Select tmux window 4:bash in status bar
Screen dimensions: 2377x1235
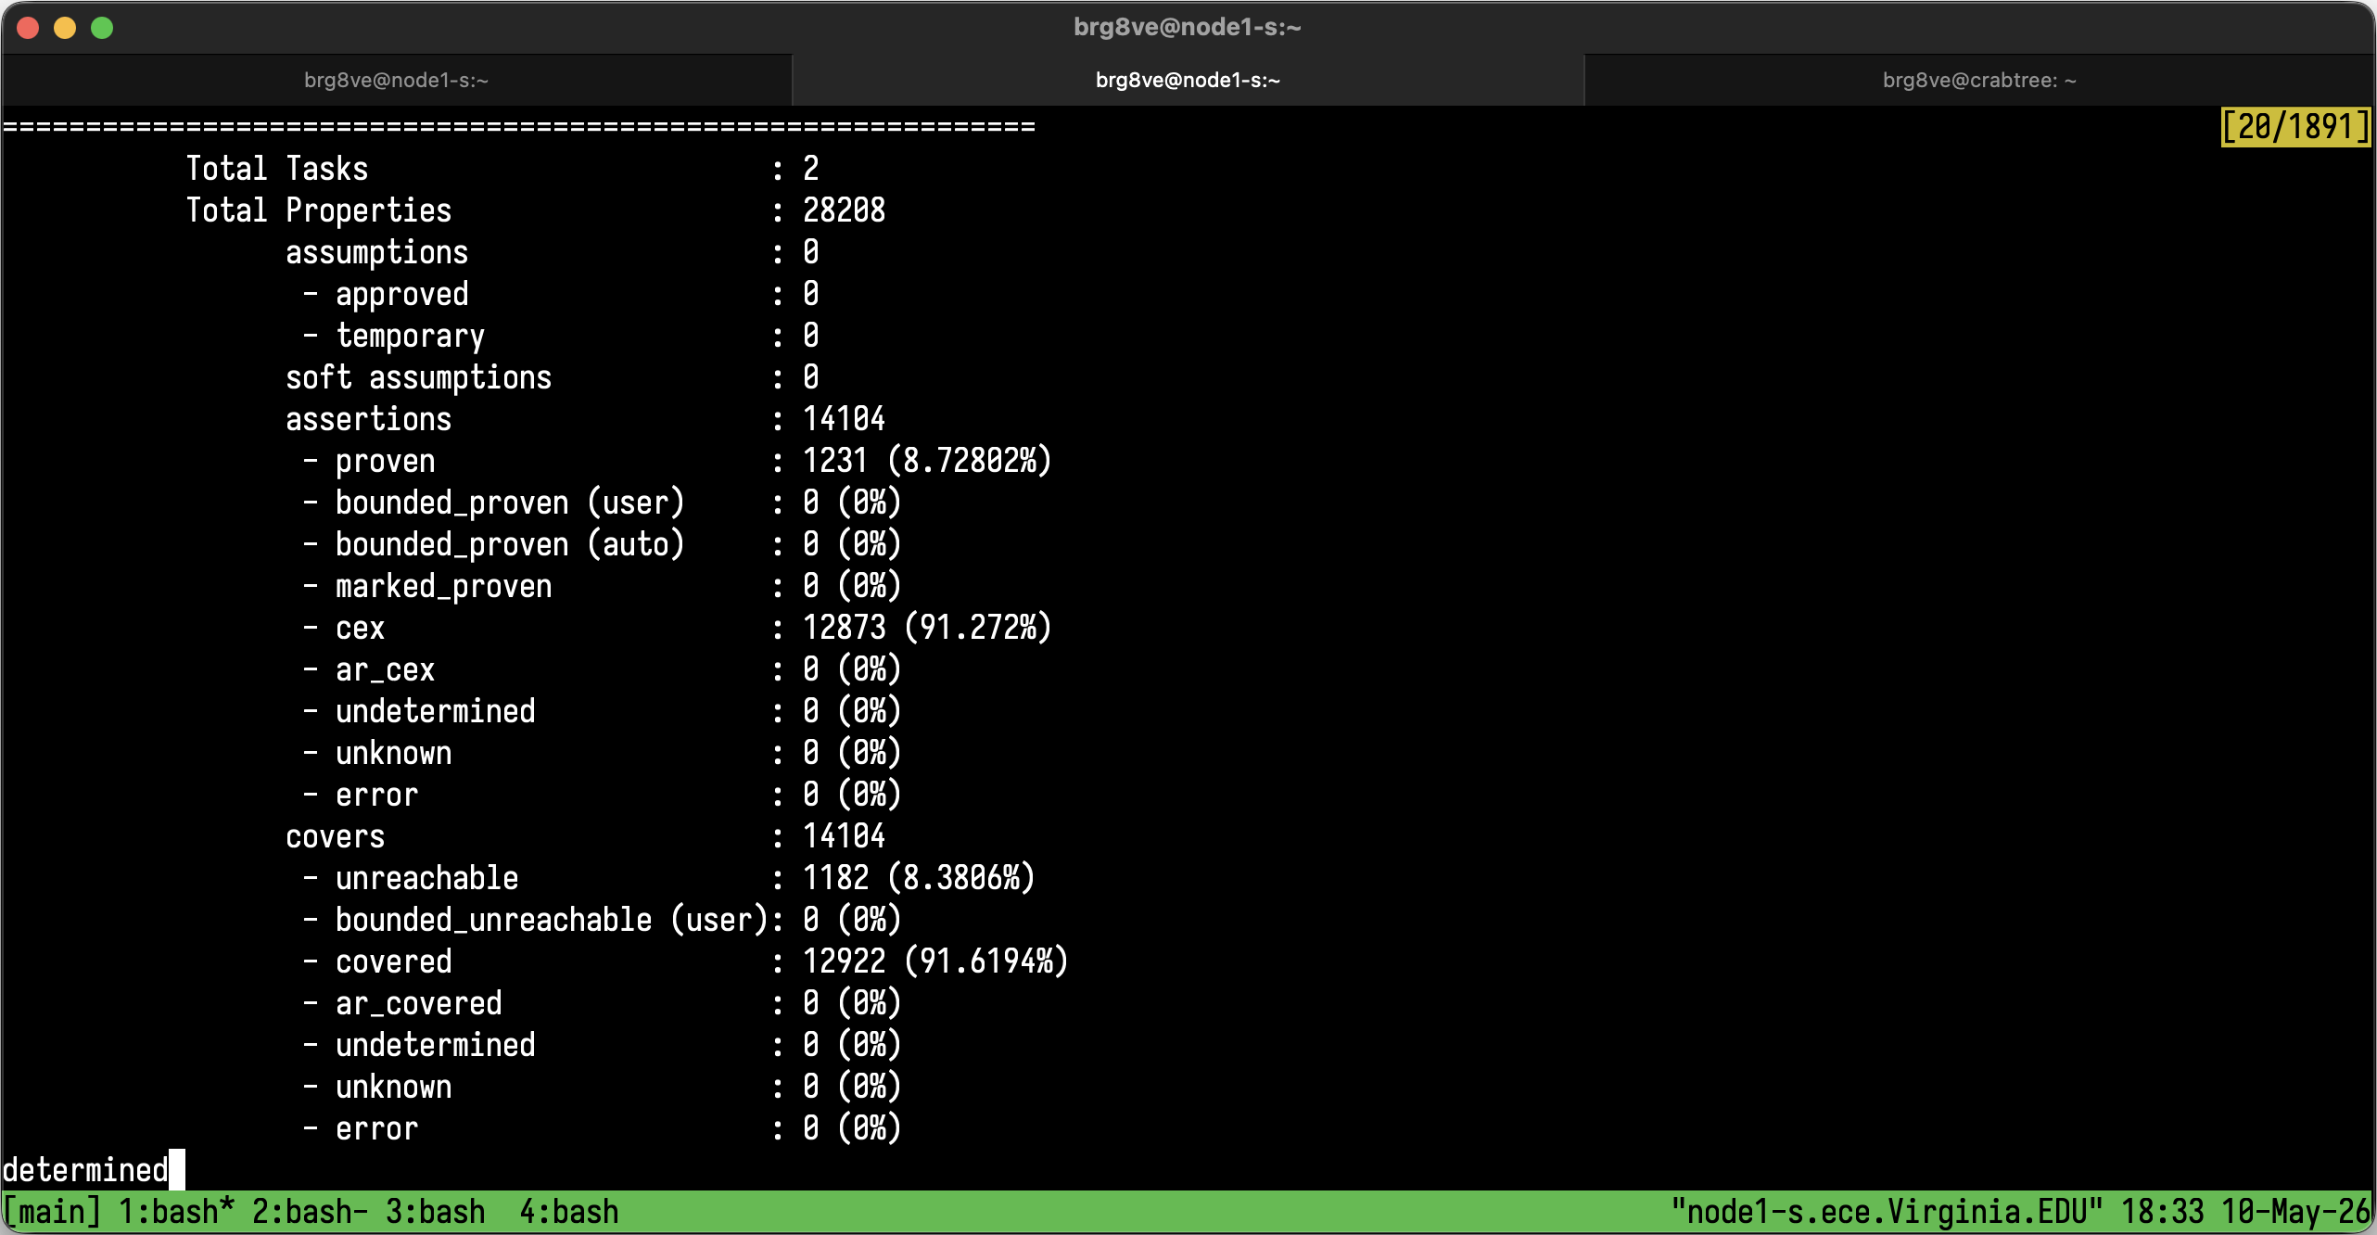point(568,1212)
